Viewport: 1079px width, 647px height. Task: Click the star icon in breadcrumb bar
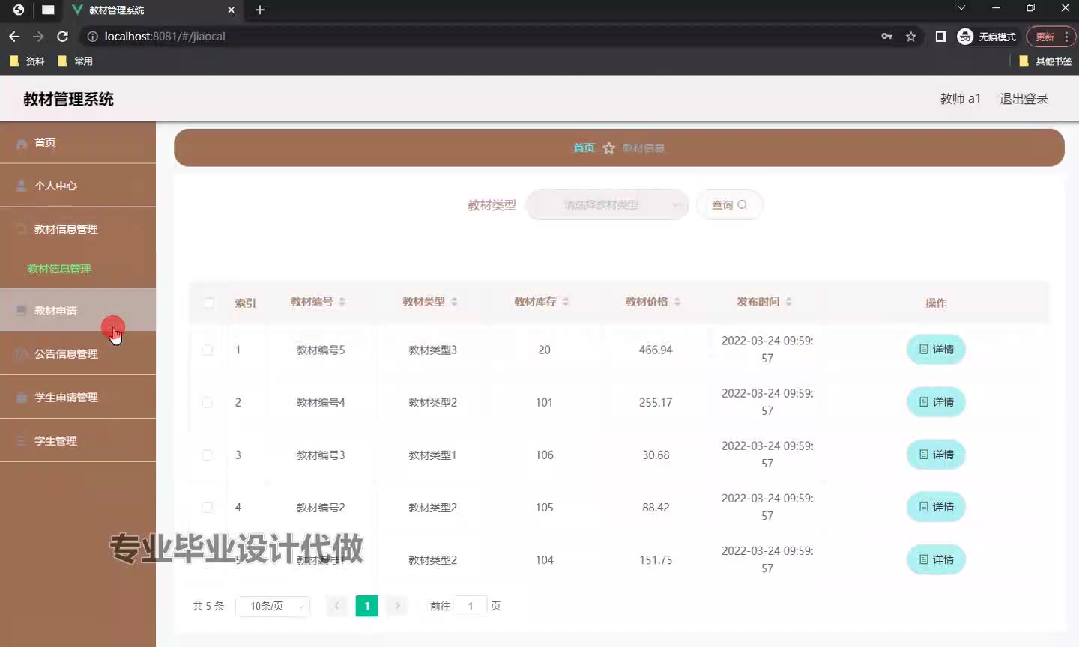[x=608, y=148]
